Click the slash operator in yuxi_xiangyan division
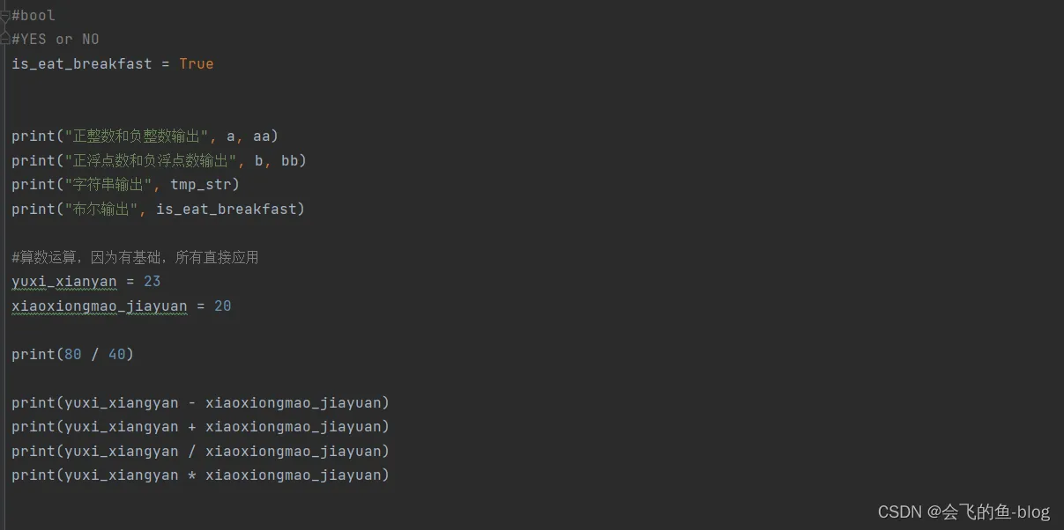The image size is (1064, 530). coord(192,452)
